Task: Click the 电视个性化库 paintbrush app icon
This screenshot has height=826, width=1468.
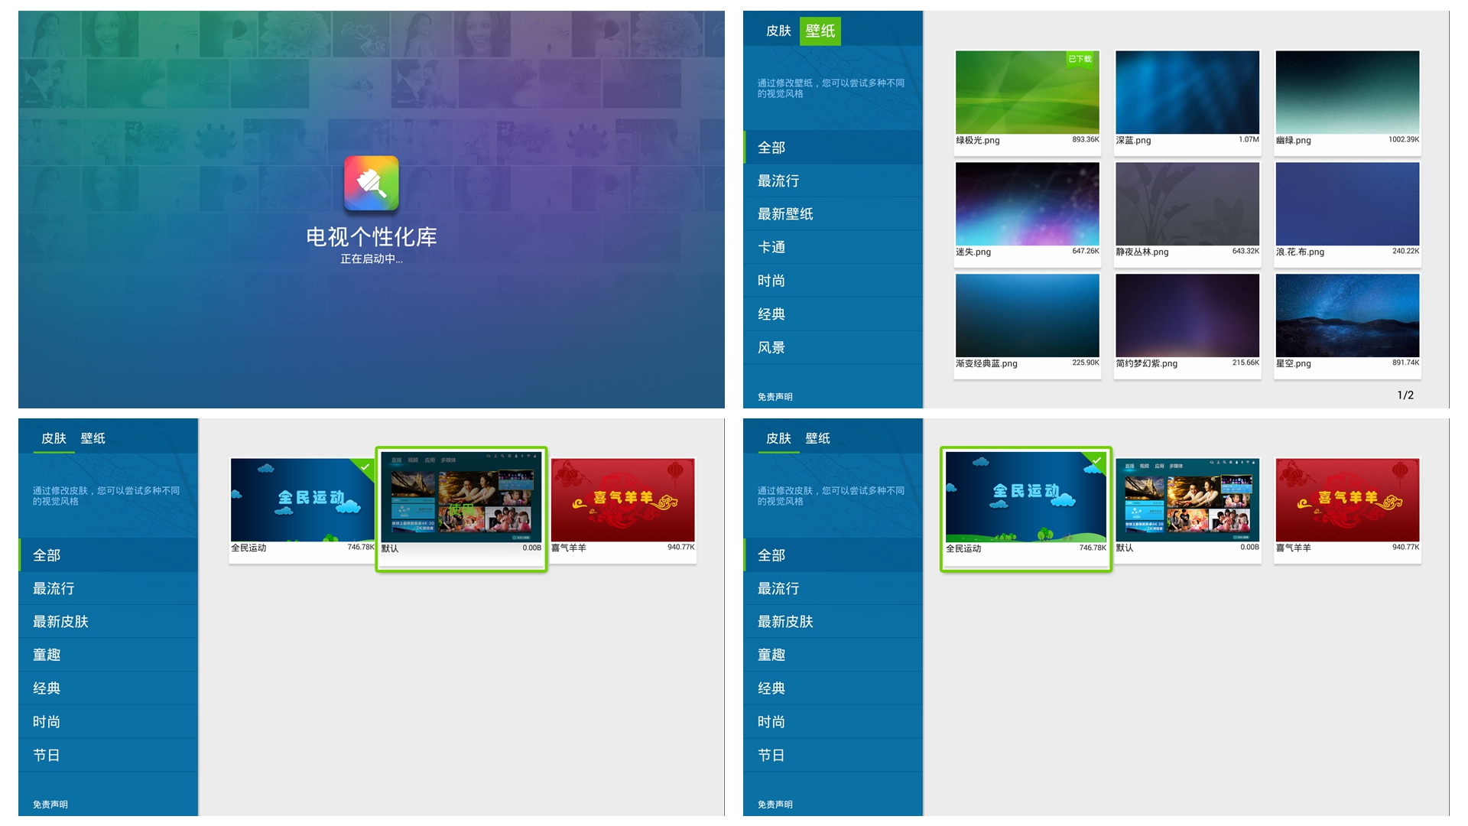Action: (x=371, y=184)
